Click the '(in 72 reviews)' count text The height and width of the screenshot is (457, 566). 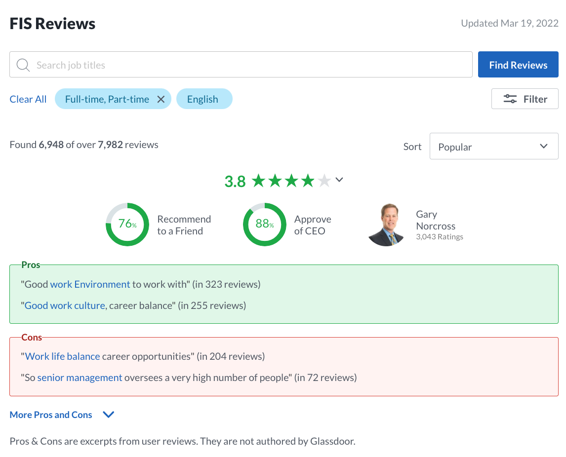[x=325, y=378]
